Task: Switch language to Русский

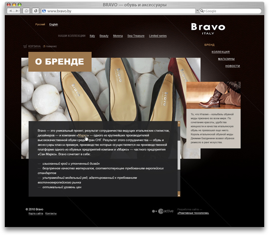Action: point(40,24)
